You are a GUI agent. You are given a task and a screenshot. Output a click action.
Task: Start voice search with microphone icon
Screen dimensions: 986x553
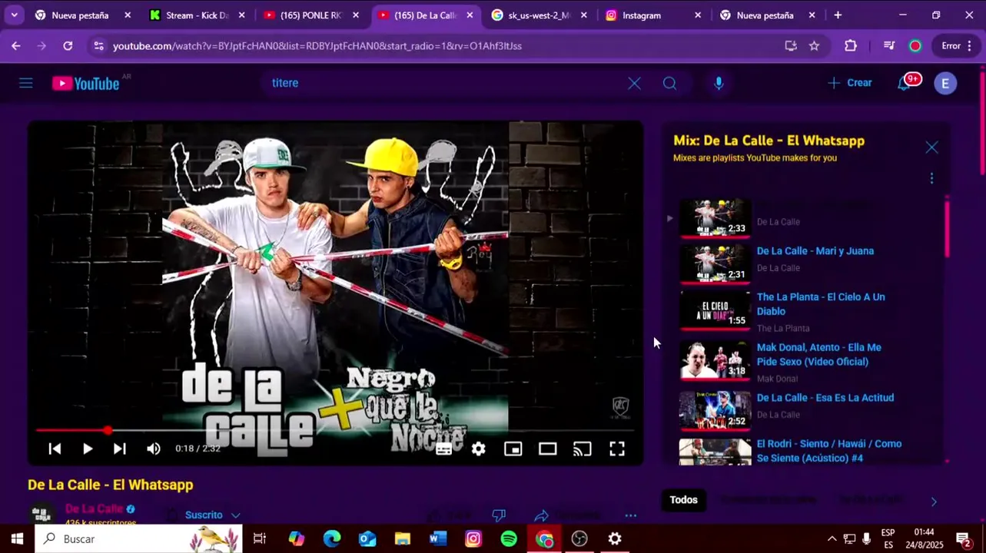[x=719, y=83]
